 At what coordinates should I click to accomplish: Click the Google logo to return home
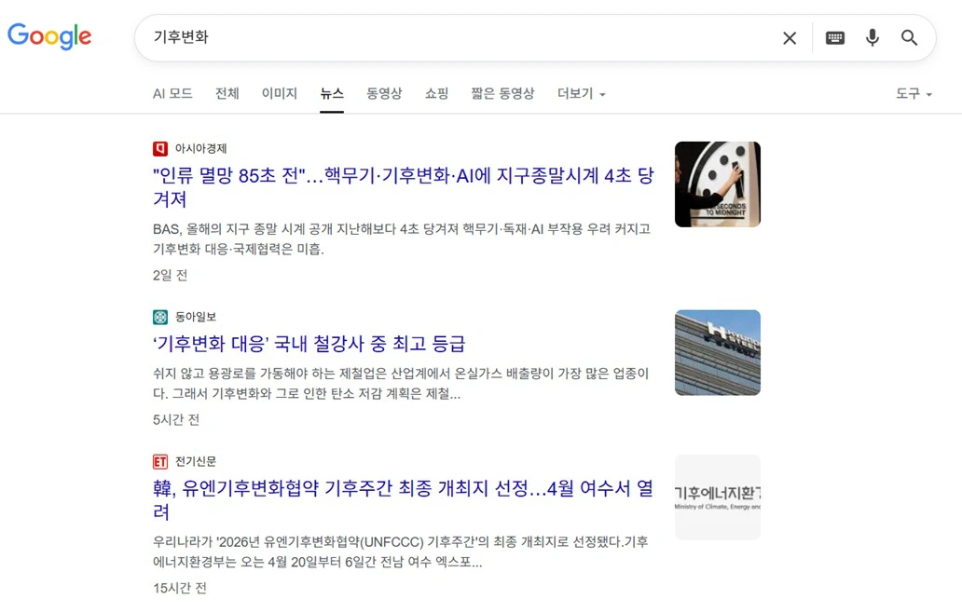pyautogui.click(x=48, y=36)
